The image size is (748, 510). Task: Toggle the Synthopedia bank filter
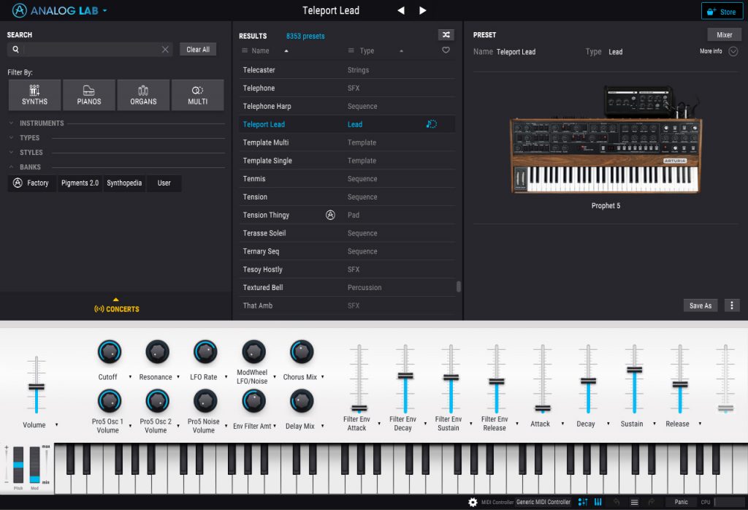[124, 183]
